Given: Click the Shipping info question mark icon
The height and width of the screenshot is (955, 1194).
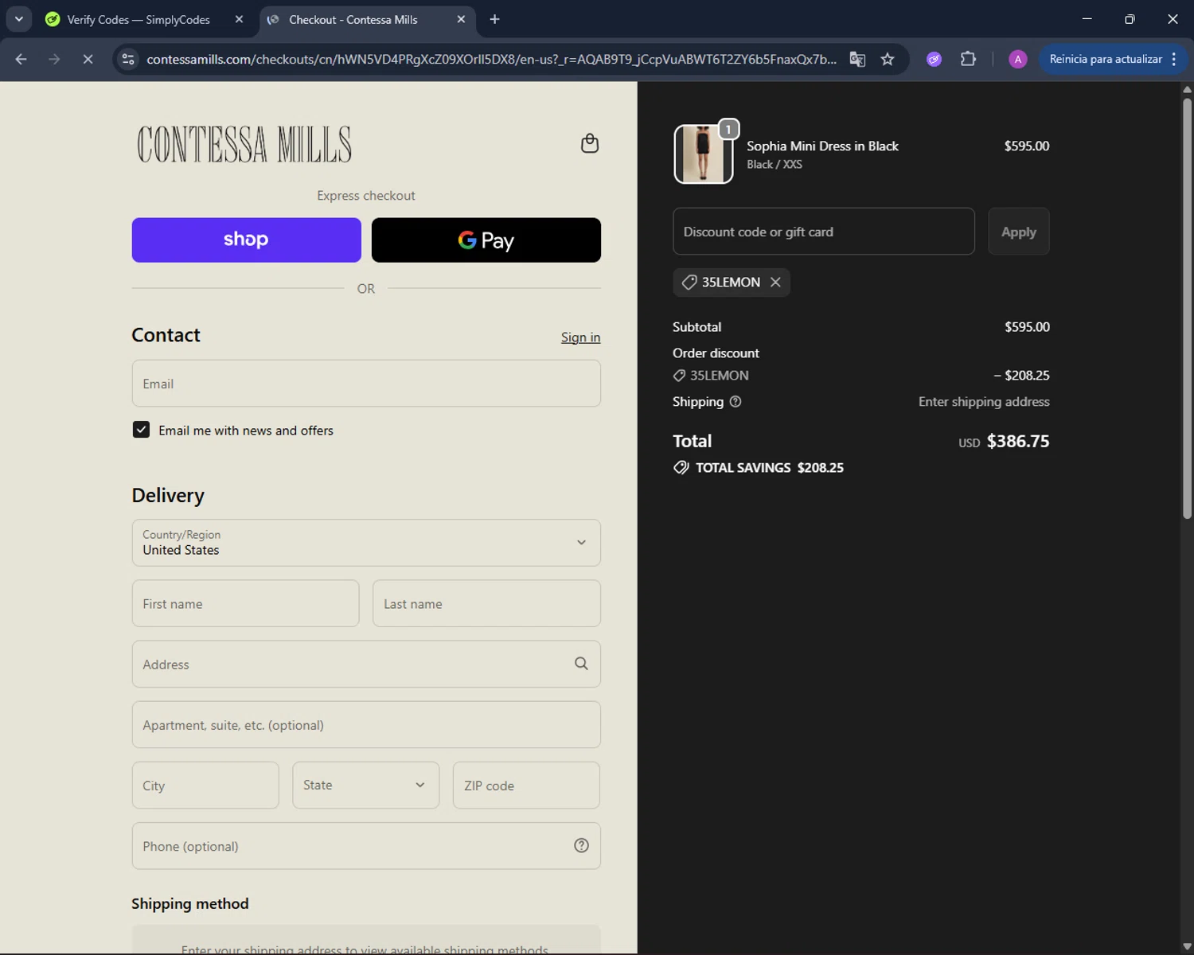Looking at the screenshot, I should pyautogui.click(x=736, y=402).
